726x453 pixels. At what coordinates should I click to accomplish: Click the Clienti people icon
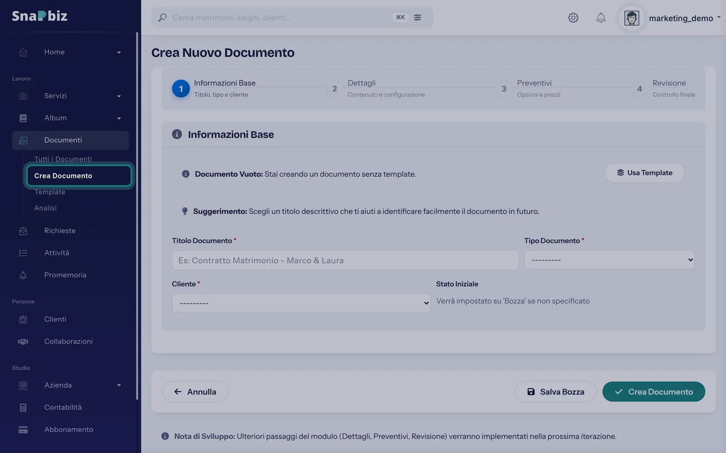pos(23,319)
